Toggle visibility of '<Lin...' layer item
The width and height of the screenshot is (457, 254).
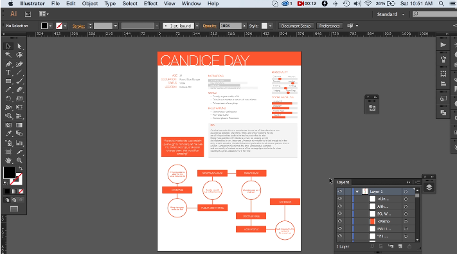pos(340,199)
